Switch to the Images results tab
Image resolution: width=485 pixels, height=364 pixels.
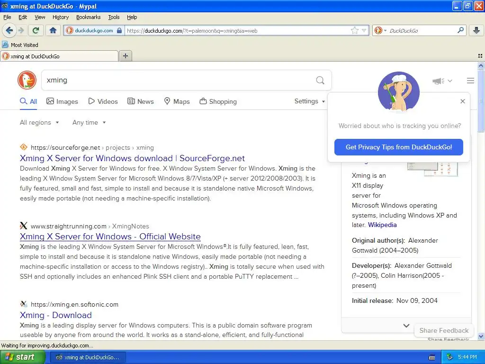[x=62, y=101]
